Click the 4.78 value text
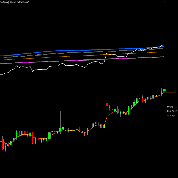The width and height of the screenshot is (178, 178). point(172,111)
